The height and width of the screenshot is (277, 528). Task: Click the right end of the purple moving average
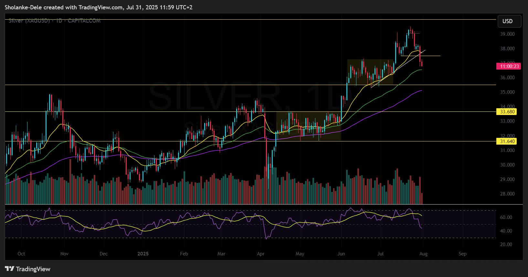click(x=421, y=91)
